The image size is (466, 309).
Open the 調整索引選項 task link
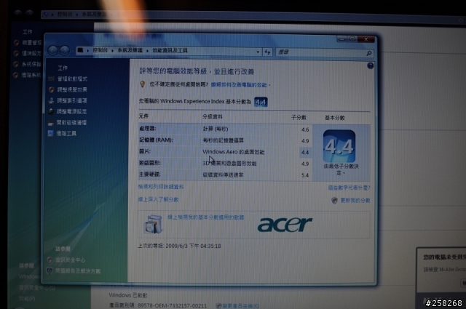pos(72,100)
